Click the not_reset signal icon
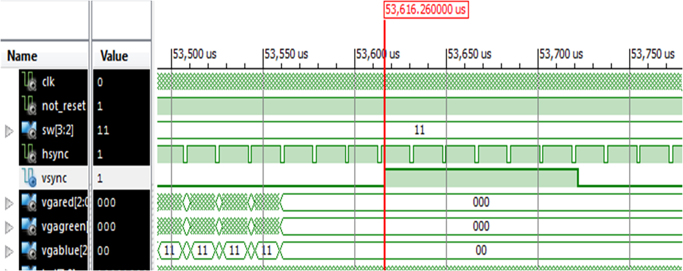The image size is (683, 271). click(28, 106)
